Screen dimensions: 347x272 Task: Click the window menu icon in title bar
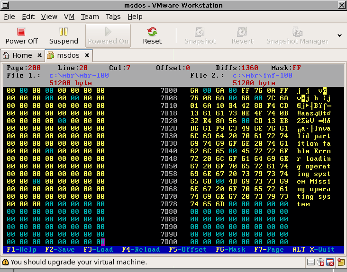[5, 5]
